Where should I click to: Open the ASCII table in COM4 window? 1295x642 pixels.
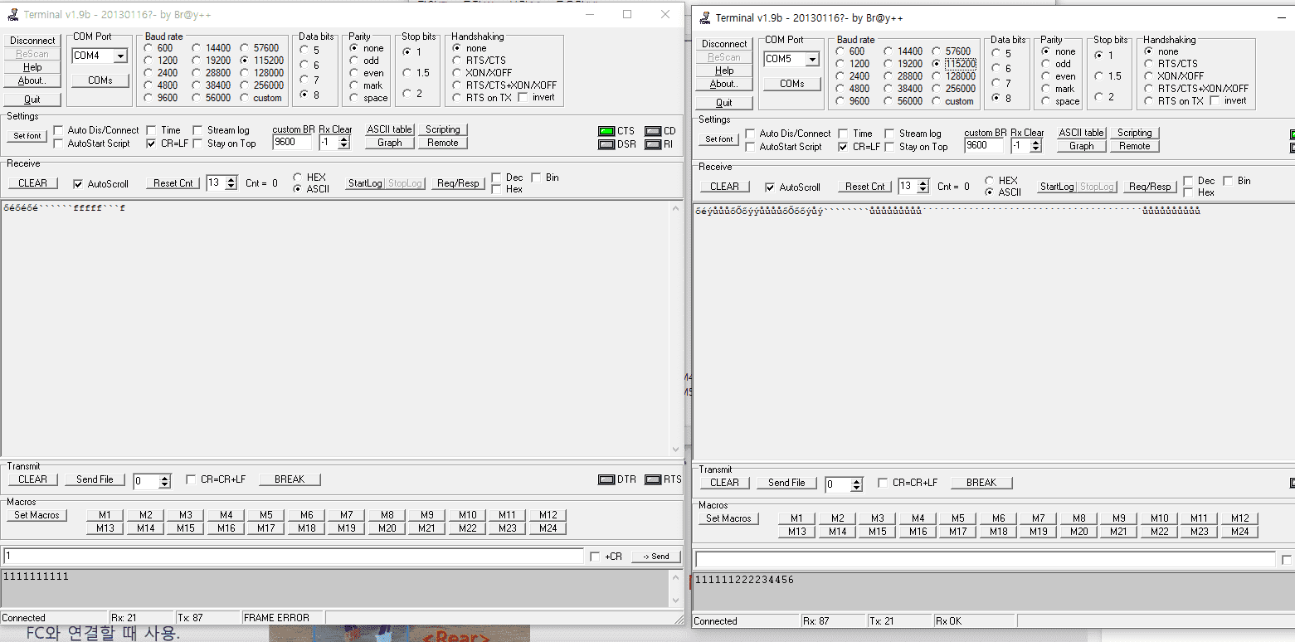click(x=390, y=129)
